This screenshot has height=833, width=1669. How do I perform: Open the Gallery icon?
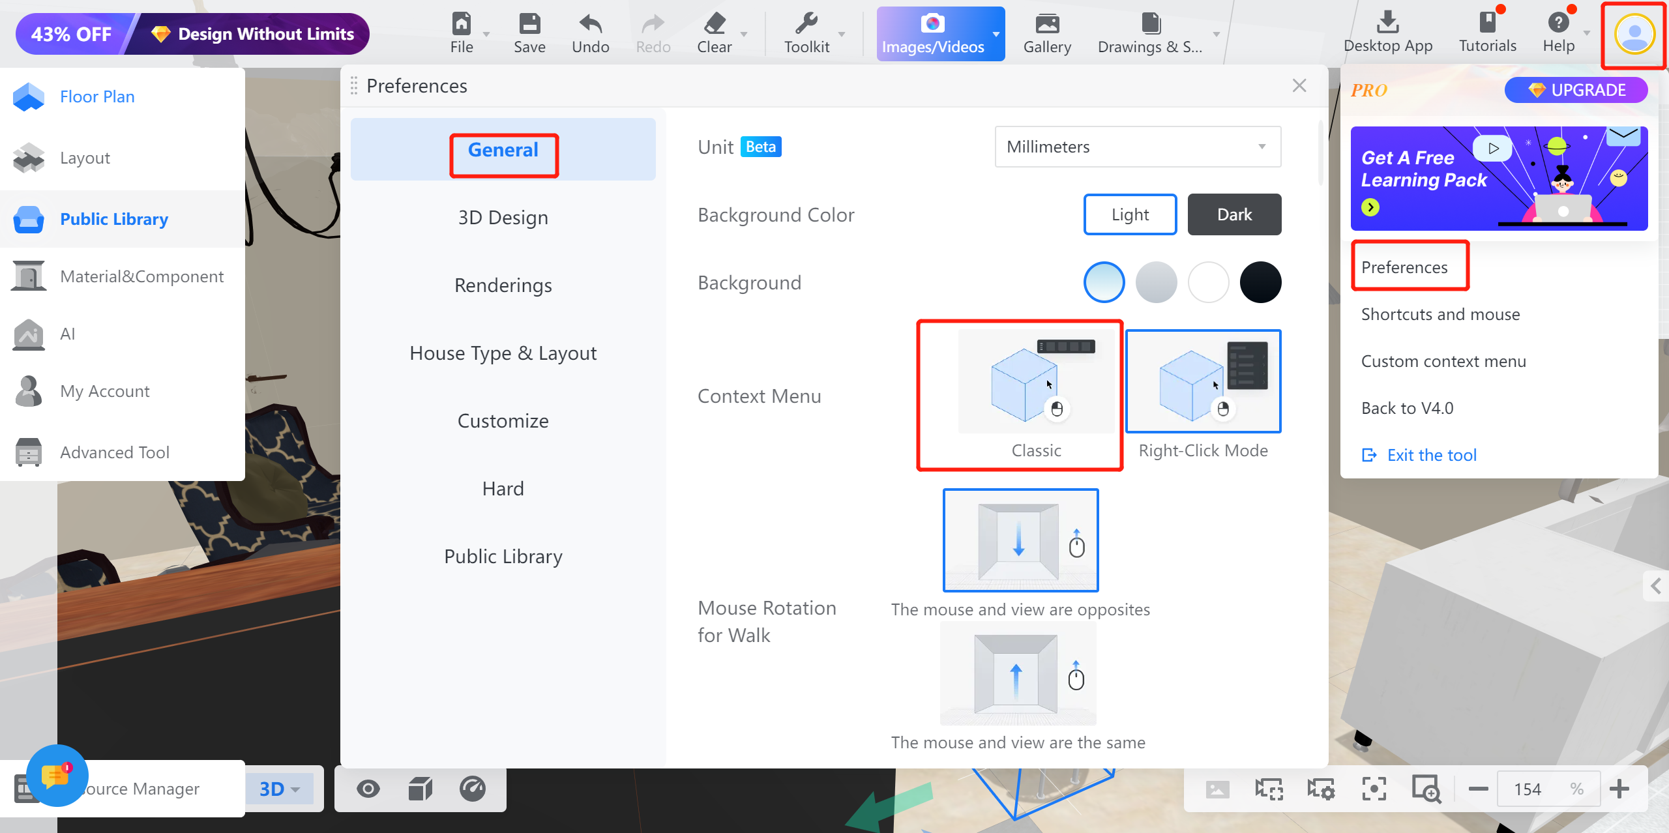[1047, 24]
